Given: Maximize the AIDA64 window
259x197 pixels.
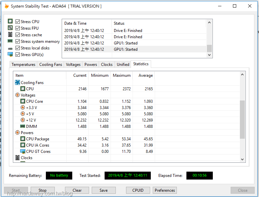Looking at the screenshot, I should coord(235,6).
